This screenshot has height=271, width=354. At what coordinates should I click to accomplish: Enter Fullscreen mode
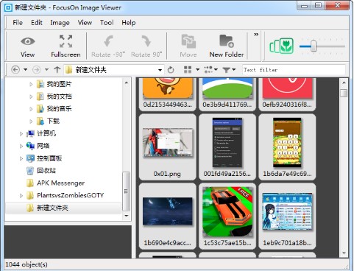pyautogui.click(x=66, y=46)
